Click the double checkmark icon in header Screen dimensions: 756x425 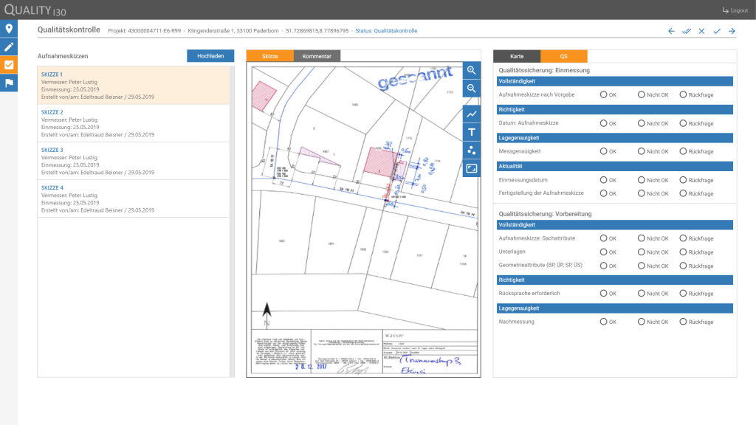[x=687, y=31]
